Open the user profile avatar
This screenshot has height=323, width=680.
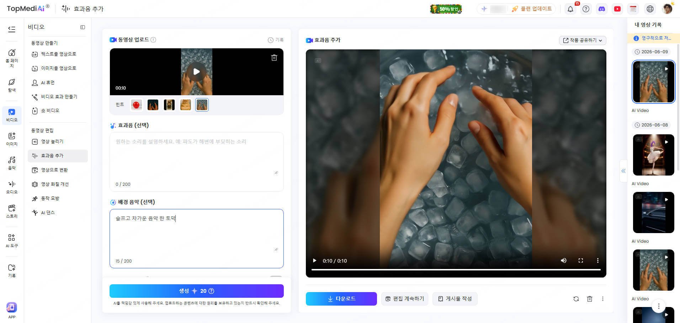668,9
